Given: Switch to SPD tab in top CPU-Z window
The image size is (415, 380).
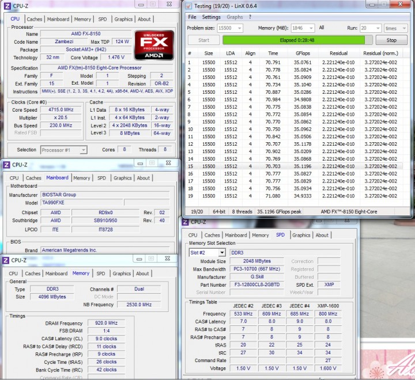Looking at the screenshot, I should click(103, 19).
